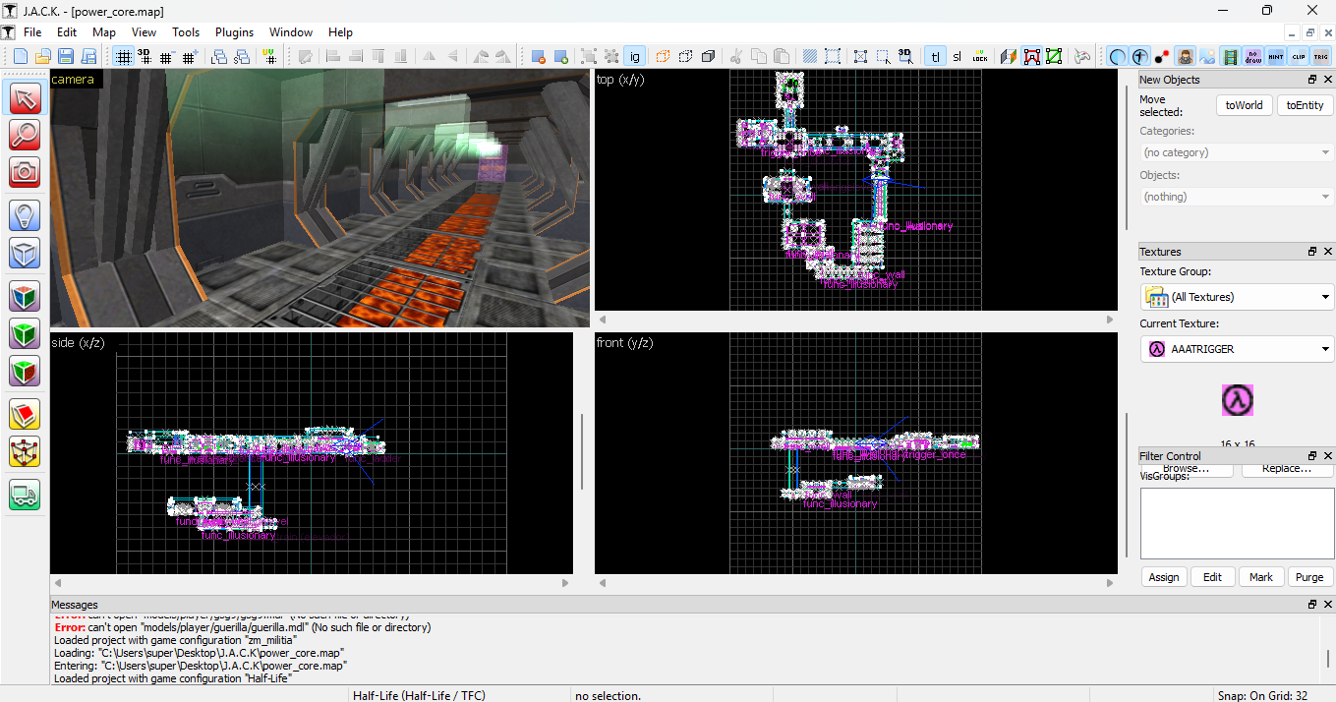1336x702 pixels.
Task: Click the toEntity button
Action: pos(1305,105)
